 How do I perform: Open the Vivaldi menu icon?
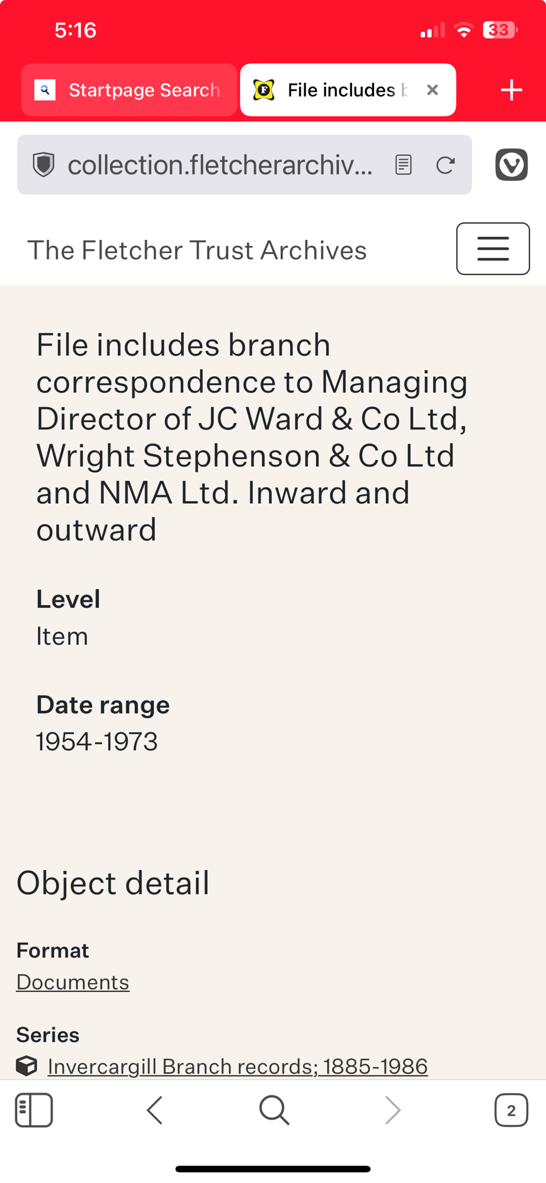[x=511, y=164]
